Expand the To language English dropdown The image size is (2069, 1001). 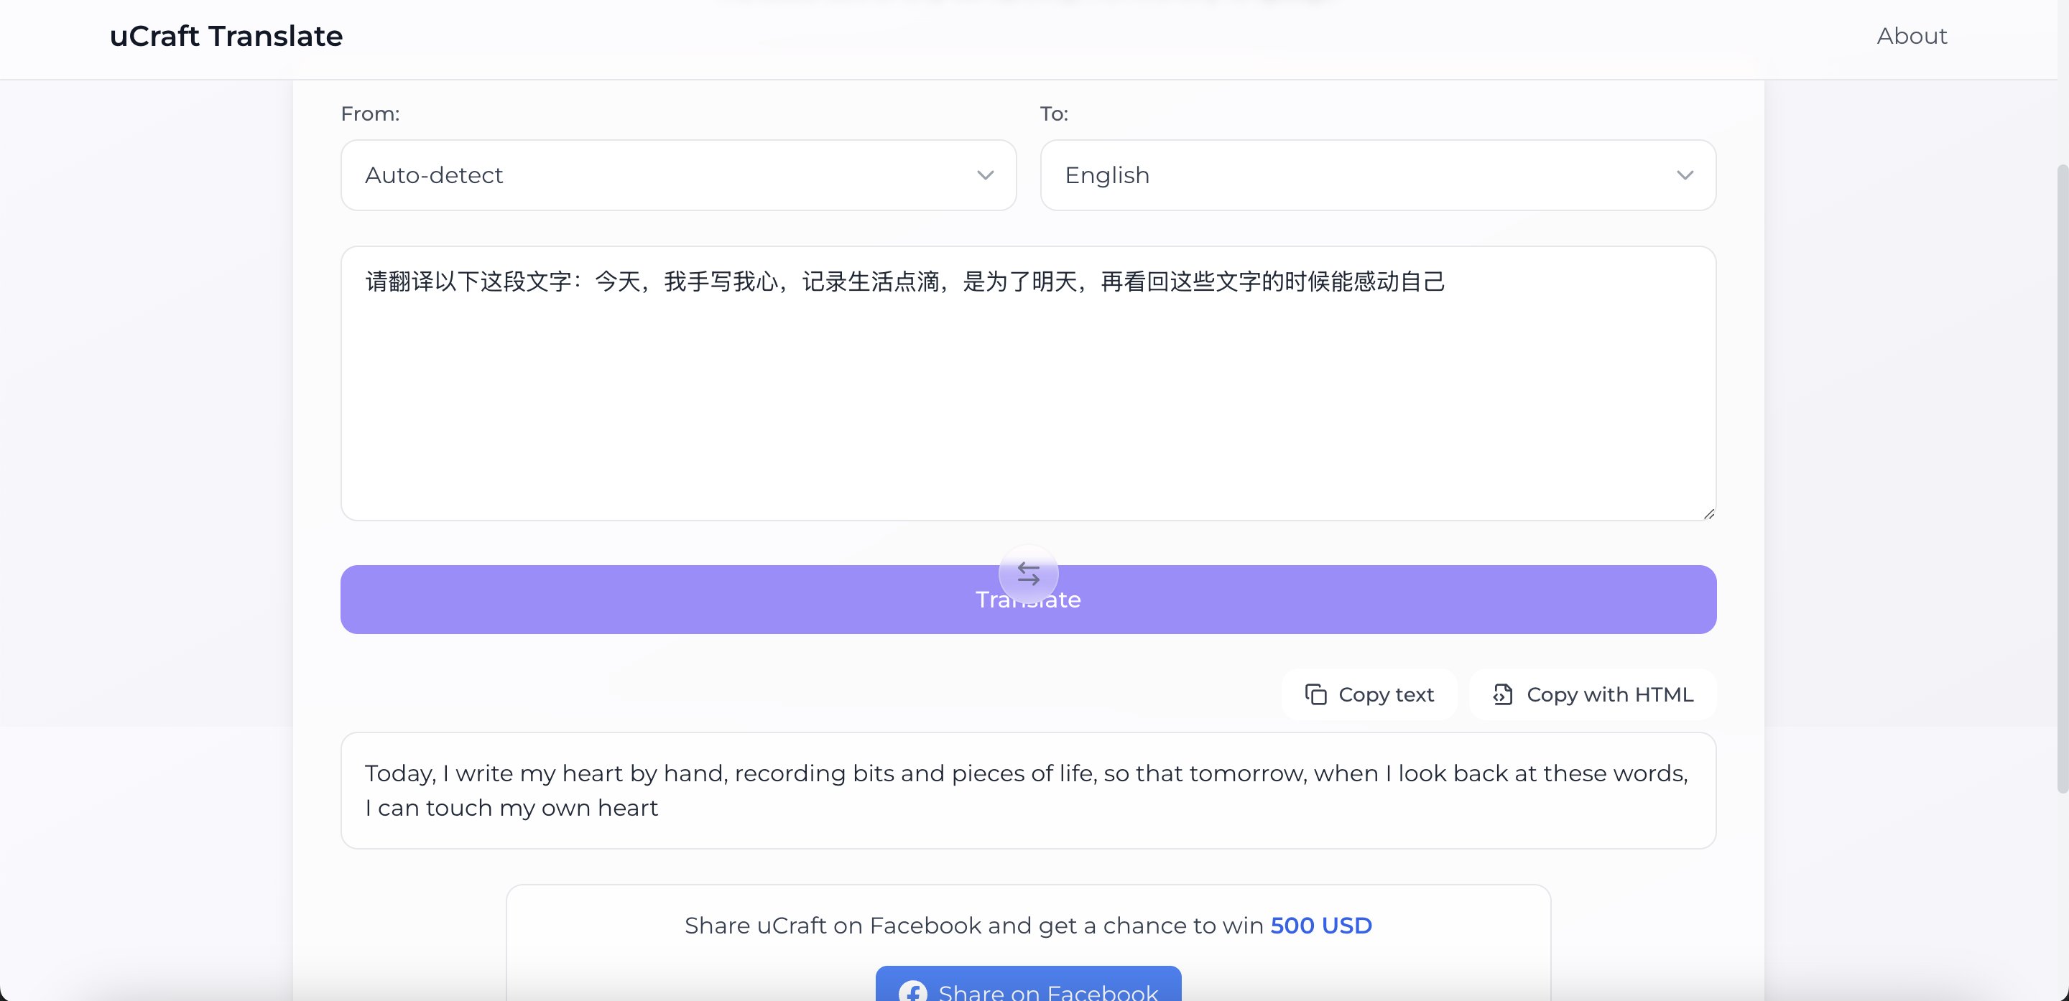pos(1377,175)
